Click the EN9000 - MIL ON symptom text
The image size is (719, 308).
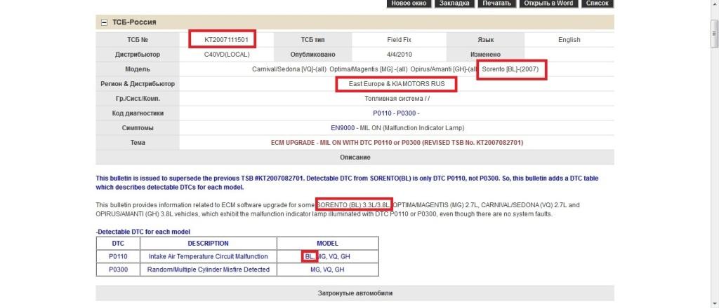(397, 127)
